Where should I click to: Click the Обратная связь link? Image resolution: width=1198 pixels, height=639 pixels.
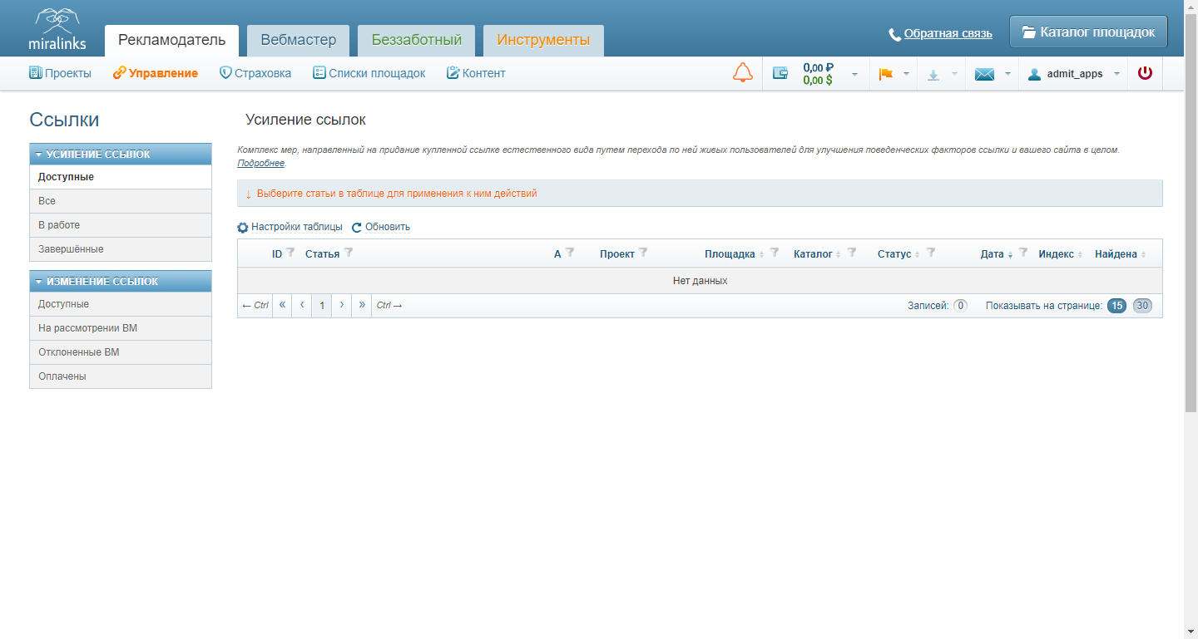tap(948, 34)
